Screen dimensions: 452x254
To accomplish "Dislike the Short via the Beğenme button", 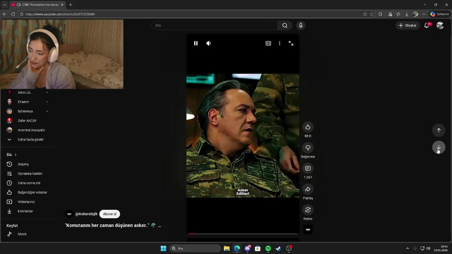I will [308, 148].
